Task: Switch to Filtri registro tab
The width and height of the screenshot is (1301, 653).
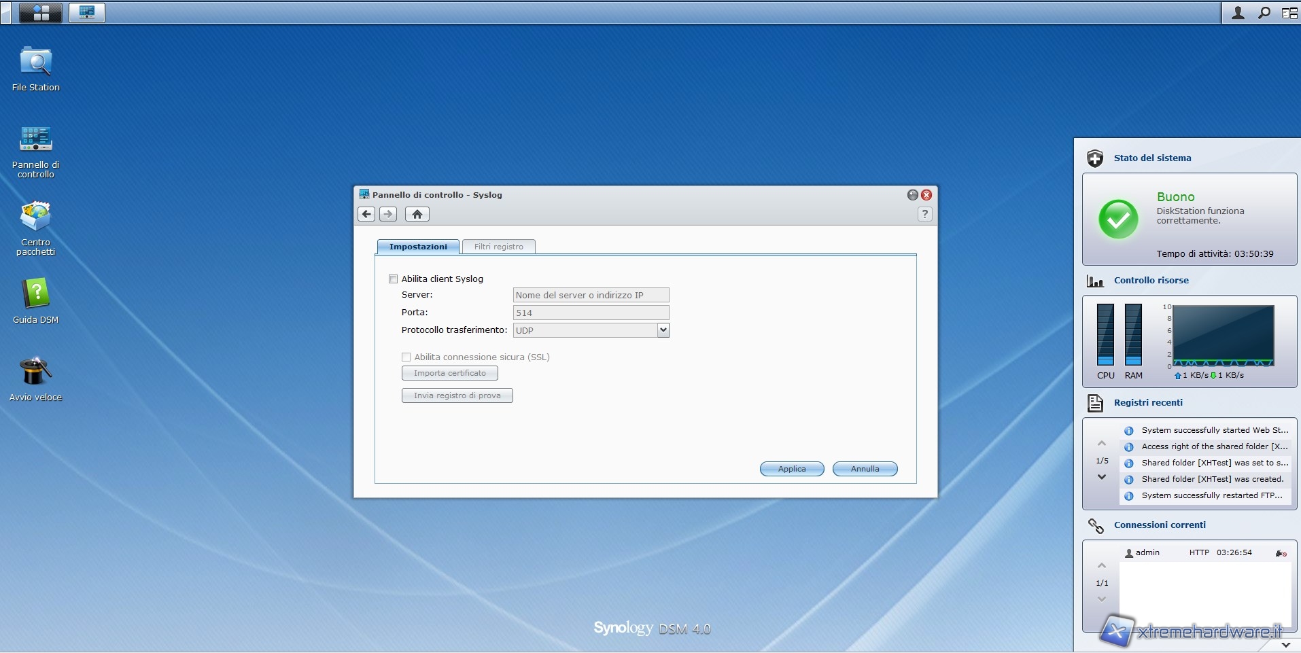Action: pyautogui.click(x=498, y=247)
